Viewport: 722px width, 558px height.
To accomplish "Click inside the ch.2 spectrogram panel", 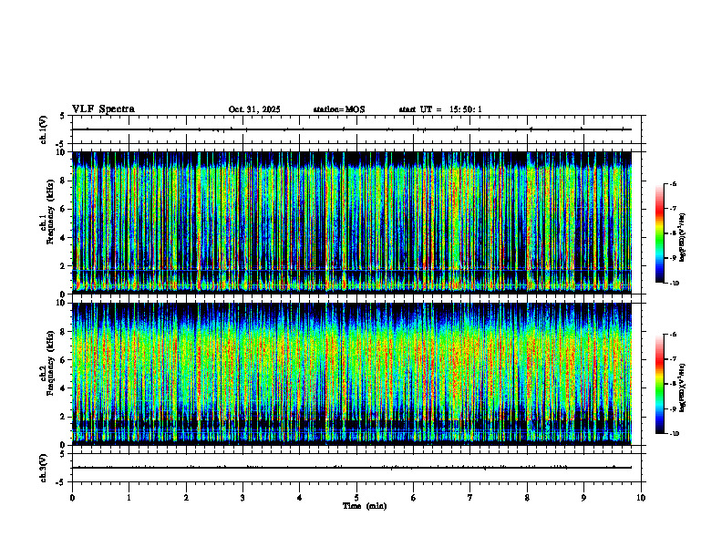I will [352, 374].
